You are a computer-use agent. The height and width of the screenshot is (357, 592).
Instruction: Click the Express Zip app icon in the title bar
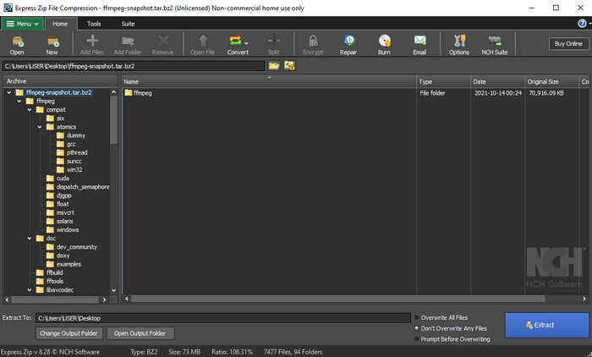8,8
